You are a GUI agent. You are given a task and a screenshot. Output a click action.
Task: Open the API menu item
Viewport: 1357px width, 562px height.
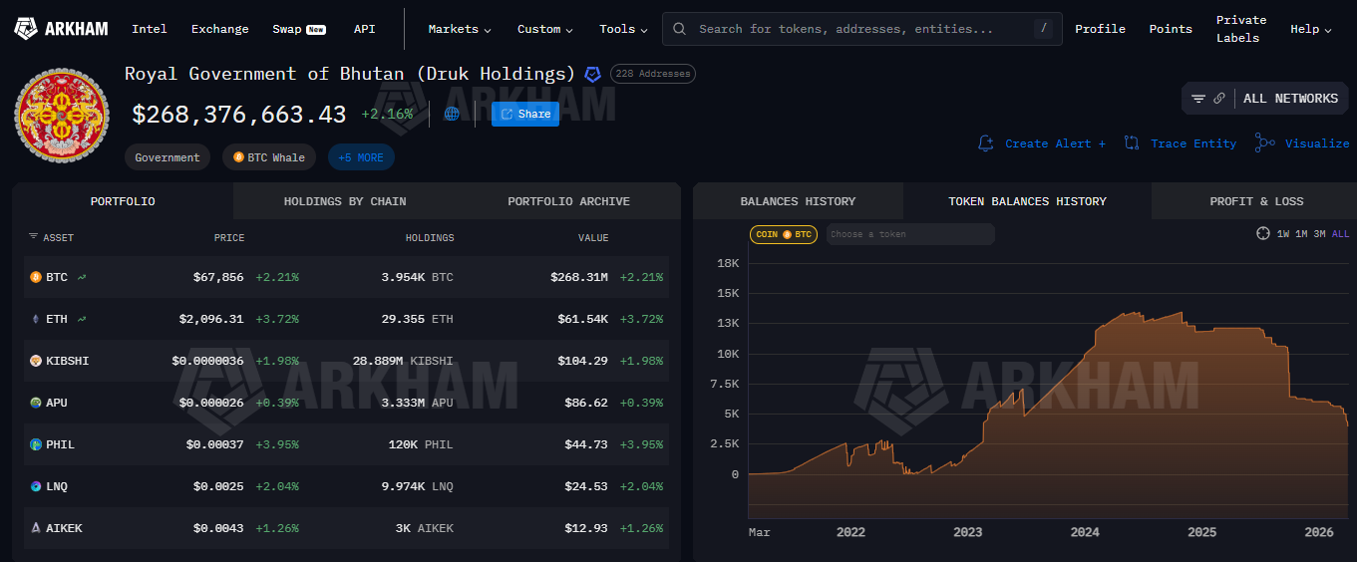click(365, 29)
